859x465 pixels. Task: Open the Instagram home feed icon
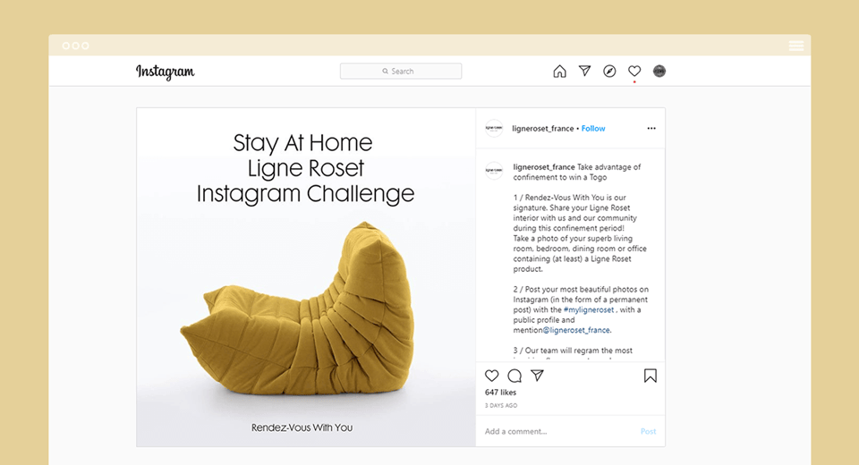(559, 72)
